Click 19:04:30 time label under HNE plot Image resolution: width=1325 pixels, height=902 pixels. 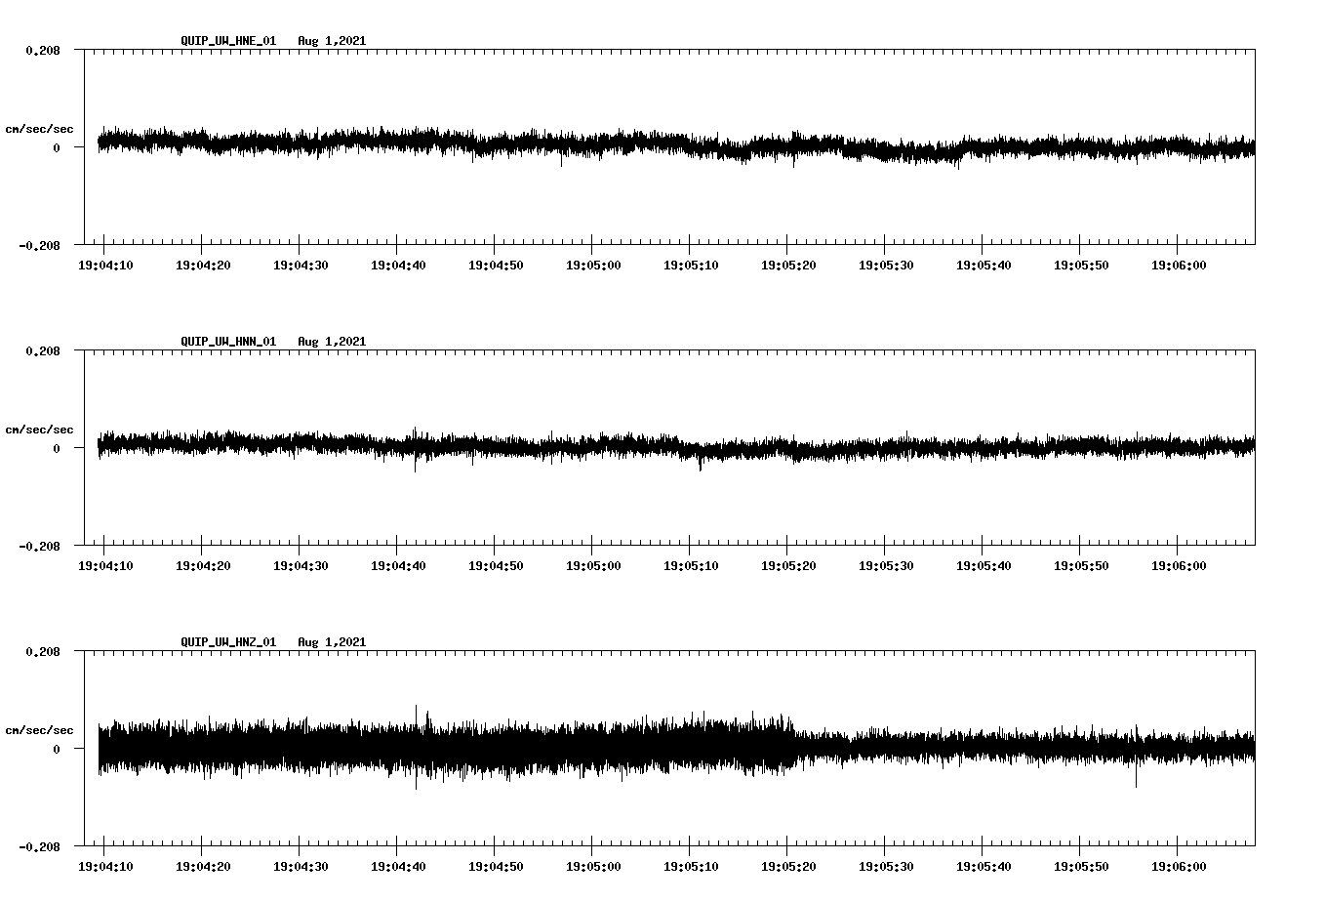[301, 265]
